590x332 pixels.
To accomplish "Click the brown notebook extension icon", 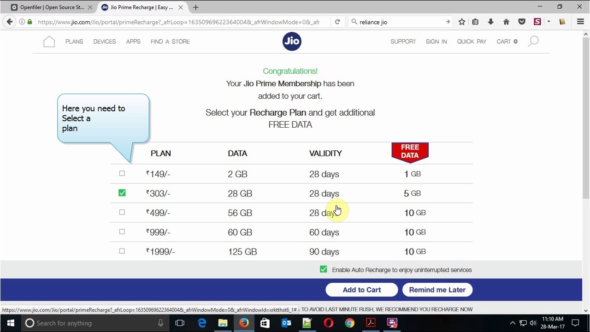I will [562, 22].
